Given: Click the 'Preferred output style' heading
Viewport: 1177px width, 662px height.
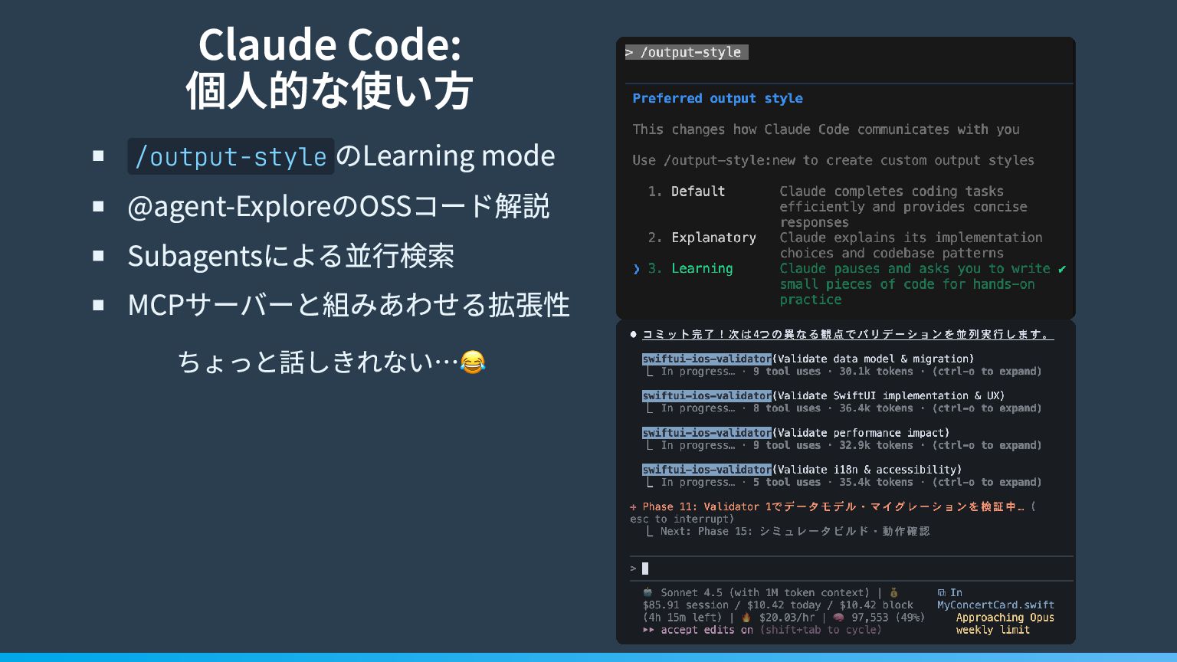Looking at the screenshot, I should [717, 98].
